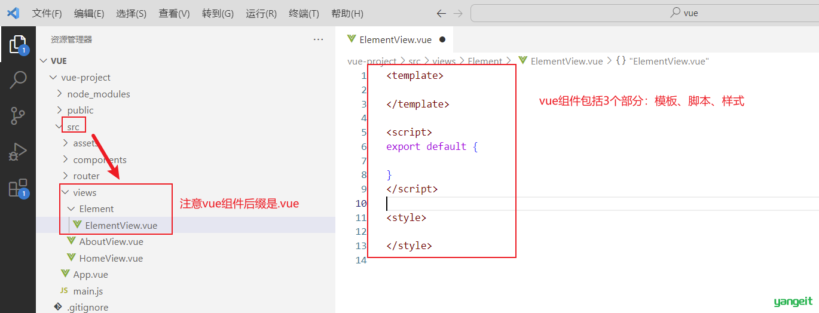Collapse the VUE root folder
Image resolution: width=819 pixels, height=313 pixels.
44,61
